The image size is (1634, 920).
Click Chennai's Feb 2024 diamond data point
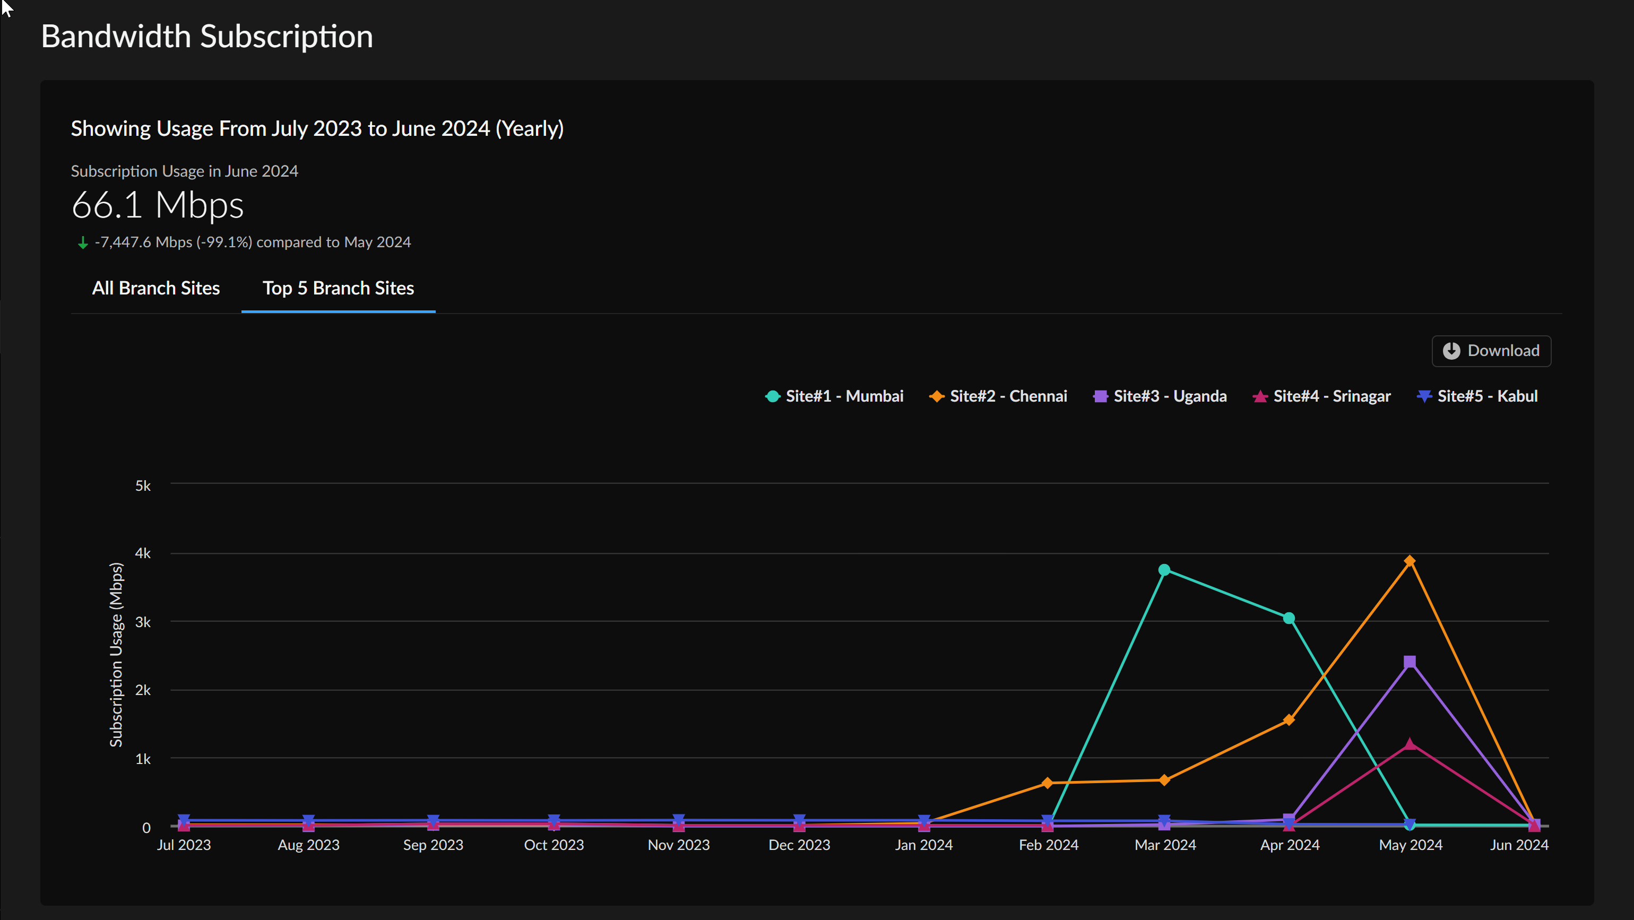point(1047,783)
